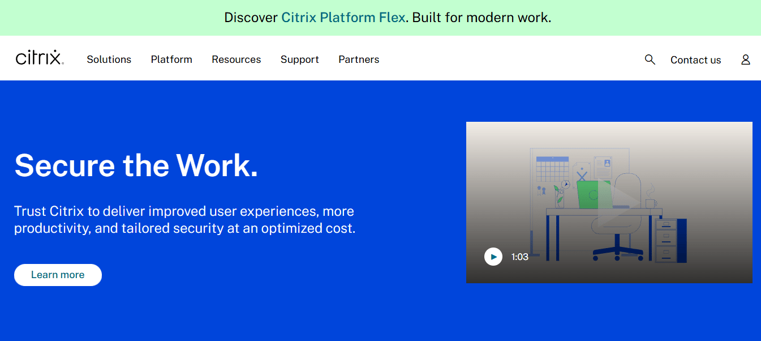The image size is (761, 341).
Task: Click the Citrix logo
Action: (40, 58)
